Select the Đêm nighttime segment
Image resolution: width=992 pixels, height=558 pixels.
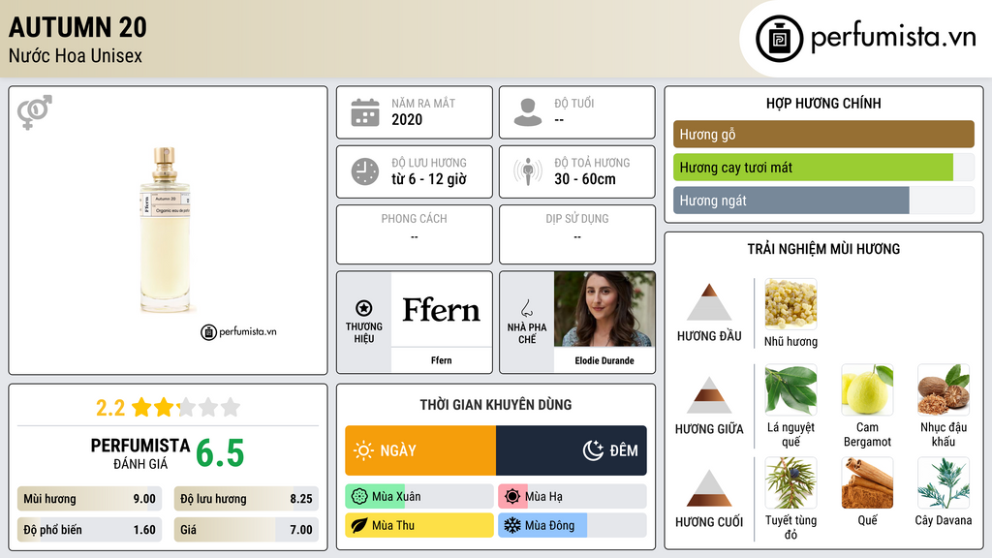[572, 450]
